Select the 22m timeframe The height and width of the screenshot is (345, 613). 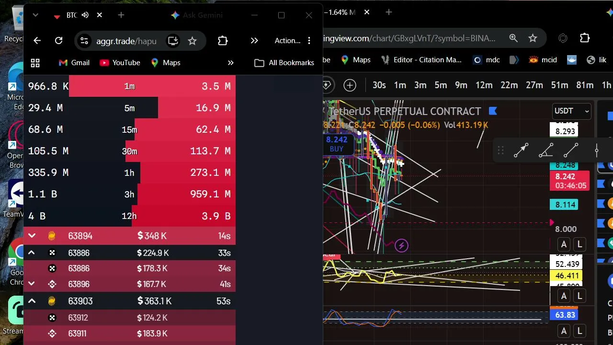point(509,85)
